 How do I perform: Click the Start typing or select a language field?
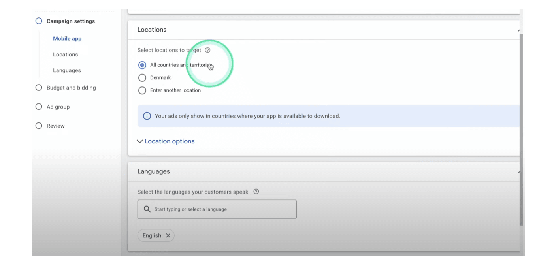(221, 209)
